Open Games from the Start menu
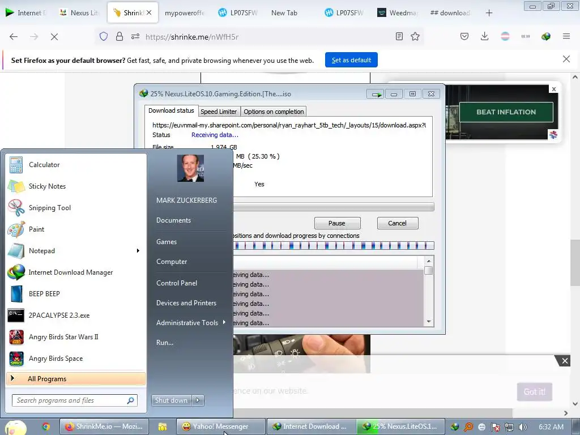580x435 pixels. pos(167,241)
